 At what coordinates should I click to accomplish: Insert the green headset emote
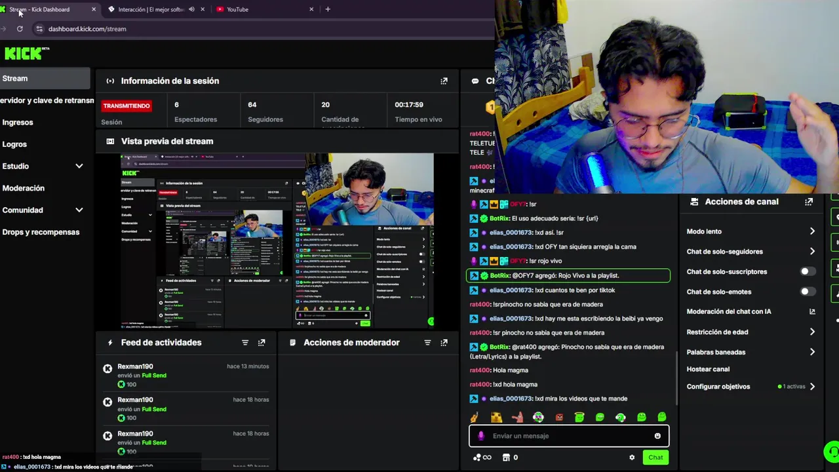[x=621, y=417]
